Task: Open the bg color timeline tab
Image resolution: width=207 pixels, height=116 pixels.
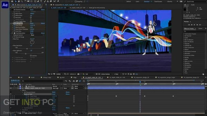Action: (x=62, y=77)
